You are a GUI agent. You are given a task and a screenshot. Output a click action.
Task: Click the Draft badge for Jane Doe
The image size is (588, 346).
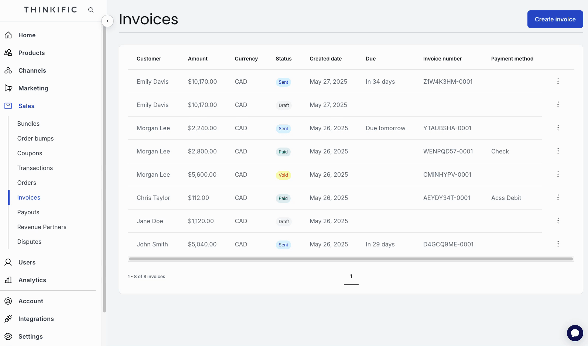(284, 222)
